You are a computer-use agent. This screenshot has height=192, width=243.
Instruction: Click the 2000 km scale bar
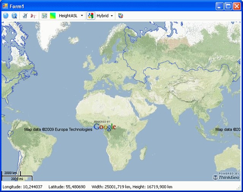(11, 173)
